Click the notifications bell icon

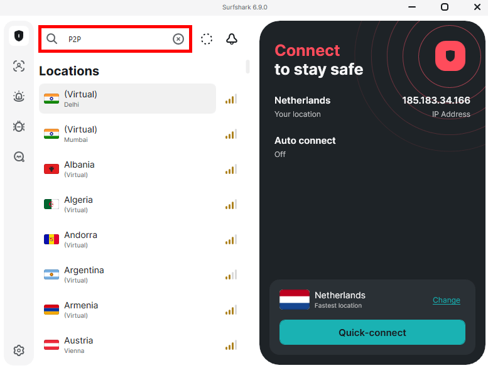click(x=232, y=39)
